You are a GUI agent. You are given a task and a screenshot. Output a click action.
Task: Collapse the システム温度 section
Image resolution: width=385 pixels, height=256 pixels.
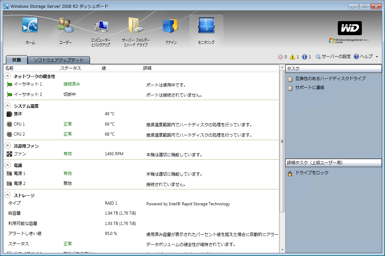[8, 106]
